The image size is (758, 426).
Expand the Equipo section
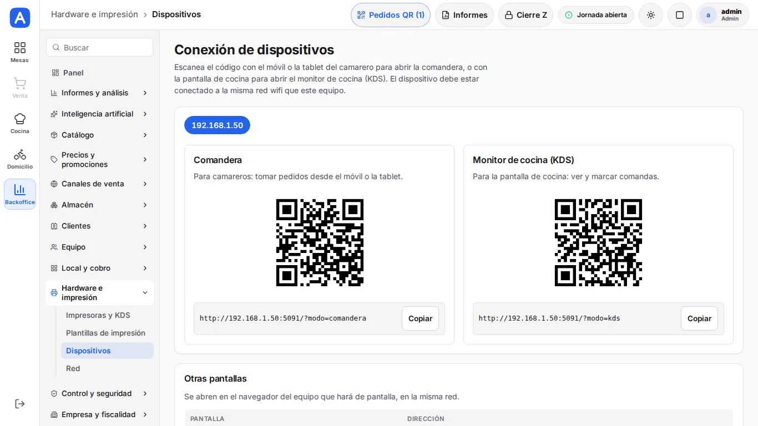(99, 247)
